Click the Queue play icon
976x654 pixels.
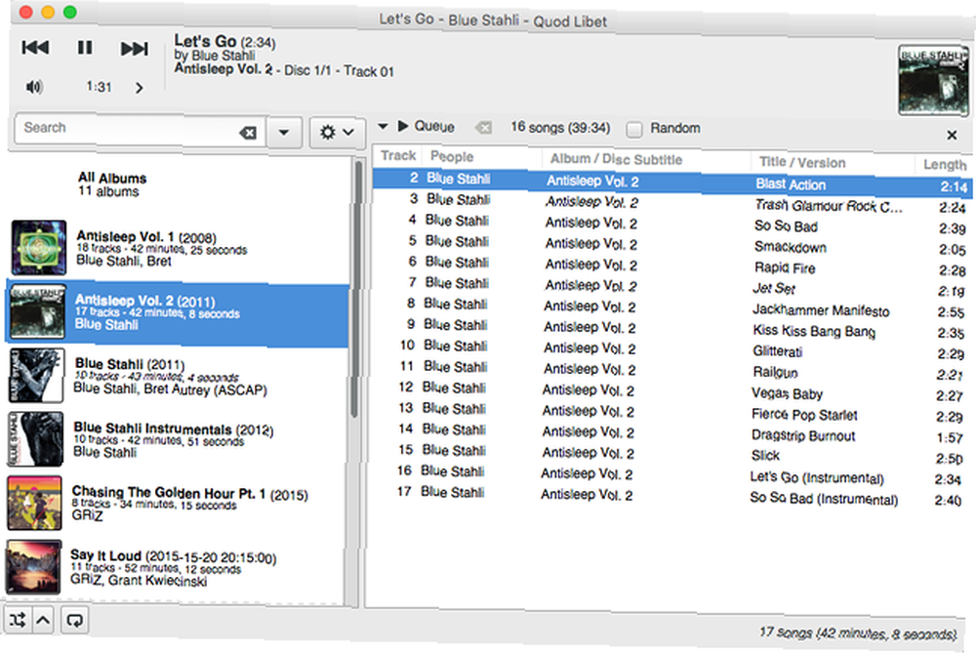point(403,126)
